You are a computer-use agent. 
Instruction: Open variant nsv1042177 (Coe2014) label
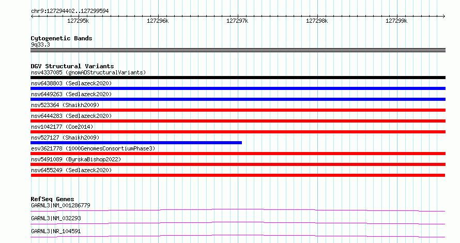(x=62, y=127)
